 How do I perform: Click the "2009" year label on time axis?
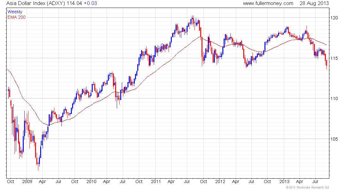[27, 181]
